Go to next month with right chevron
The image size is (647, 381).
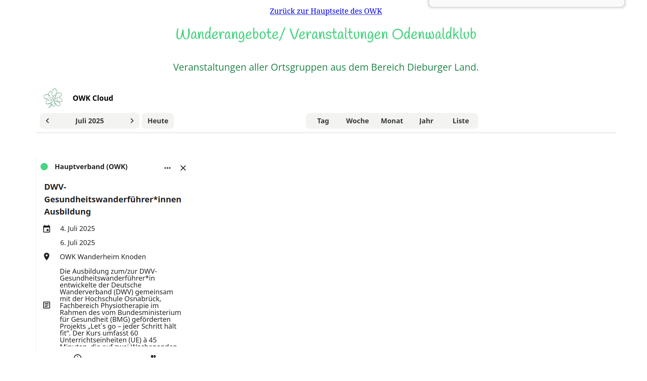coord(132,121)
